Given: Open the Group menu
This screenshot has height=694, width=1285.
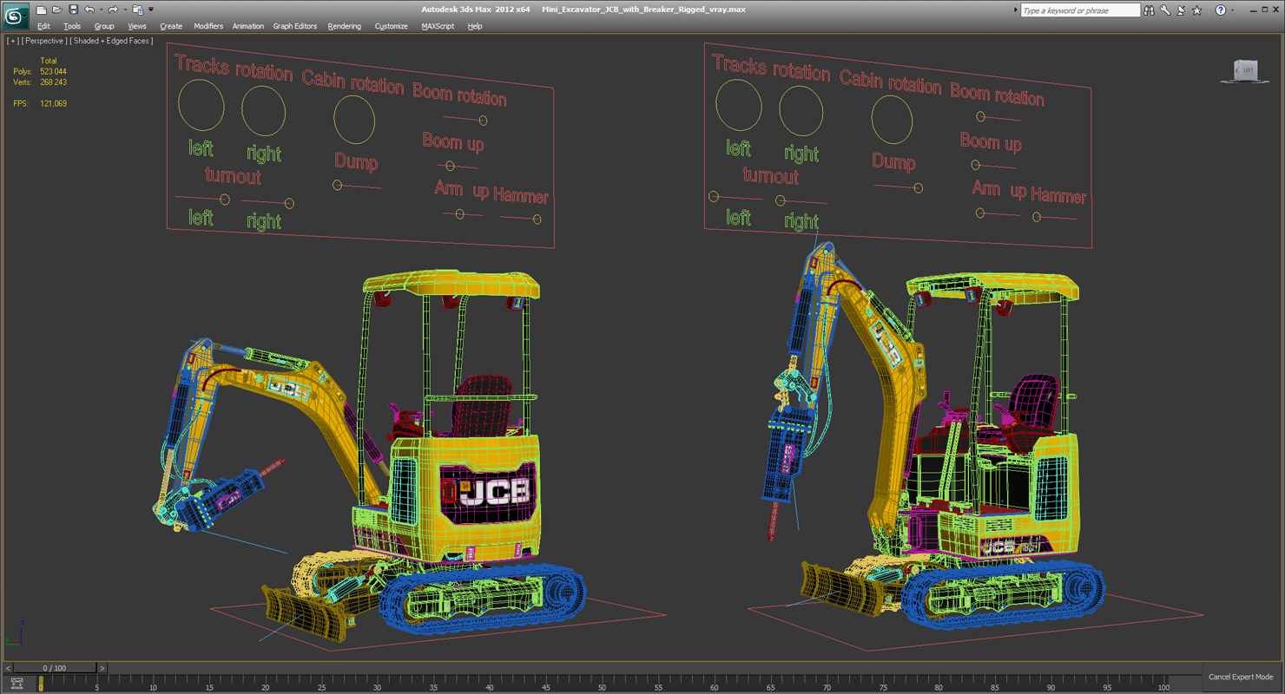Looking at the screenshot, I should coord(104,26).
